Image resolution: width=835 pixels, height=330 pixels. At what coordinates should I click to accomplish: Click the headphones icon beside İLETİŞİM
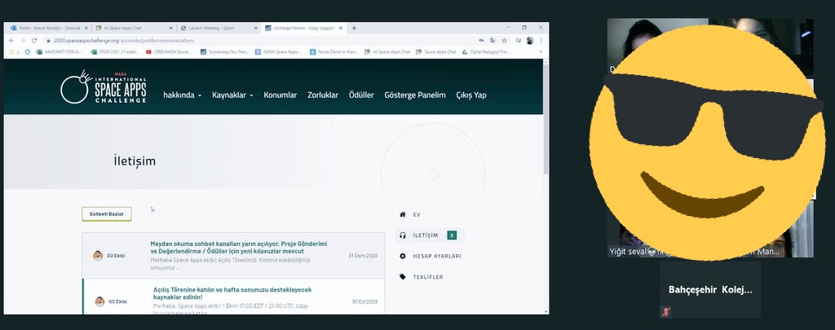(x=403, y=235)
